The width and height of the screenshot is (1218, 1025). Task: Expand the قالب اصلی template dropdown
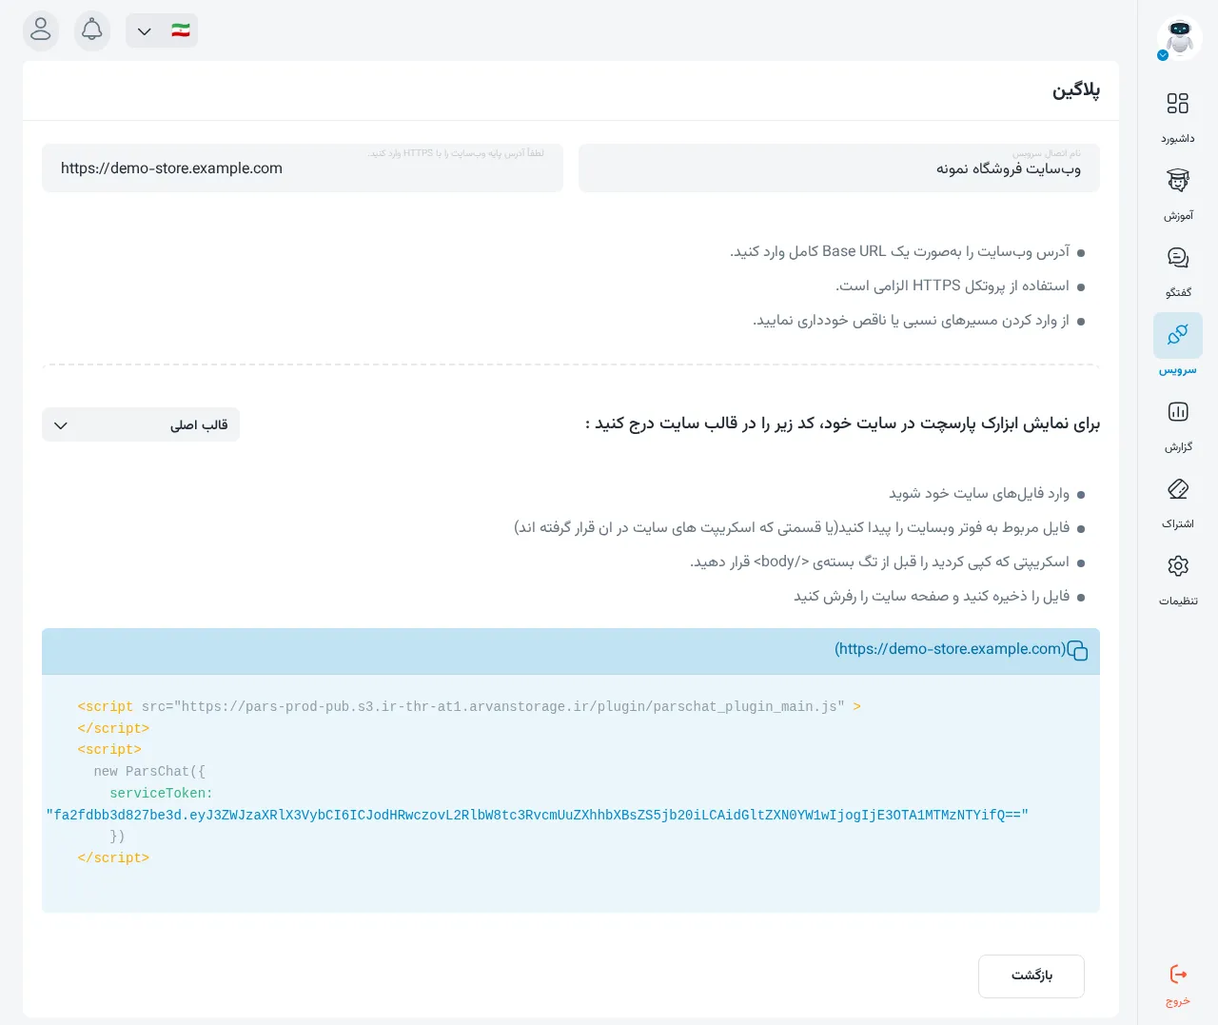(x=141, y=424)
